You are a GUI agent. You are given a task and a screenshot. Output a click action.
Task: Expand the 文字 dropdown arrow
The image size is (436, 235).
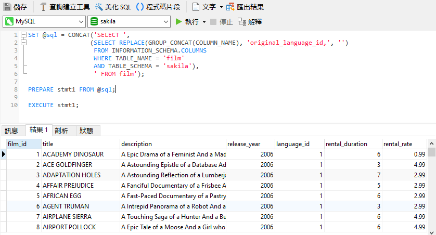pyautogui.click(x=221, y=7)
